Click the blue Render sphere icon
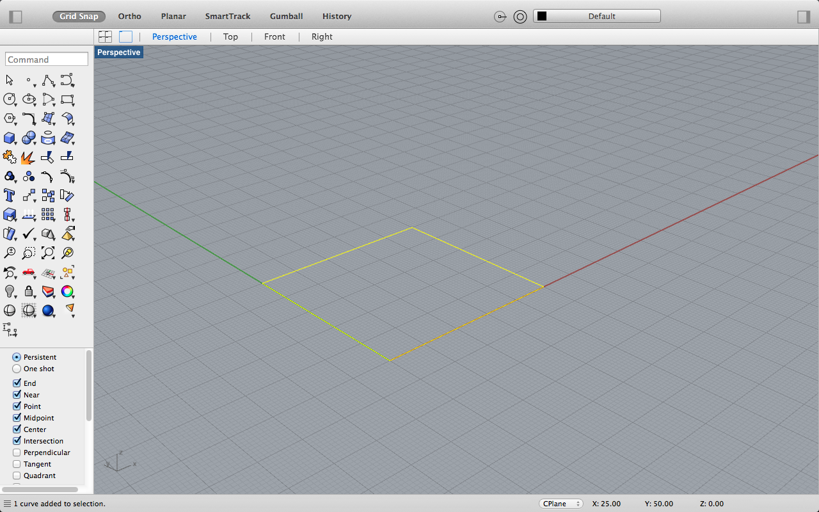This screenshot has height=512, width=819. click(48, 310)
